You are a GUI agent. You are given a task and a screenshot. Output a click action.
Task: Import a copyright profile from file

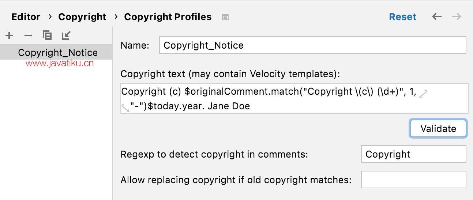click(x=66, y=35)
